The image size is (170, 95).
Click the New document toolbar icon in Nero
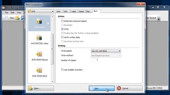coord(6,18)
